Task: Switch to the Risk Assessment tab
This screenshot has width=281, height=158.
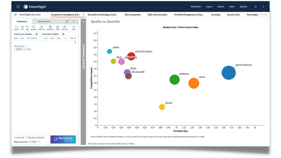Action: (133, 15)
